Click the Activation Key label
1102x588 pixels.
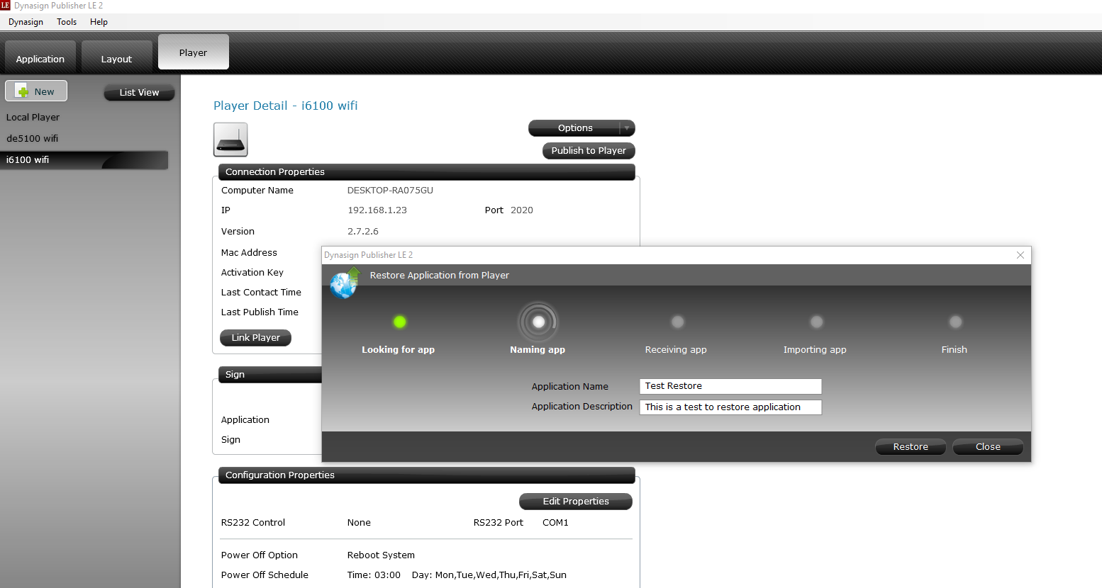pyautogui.click(x=252, y=273)
